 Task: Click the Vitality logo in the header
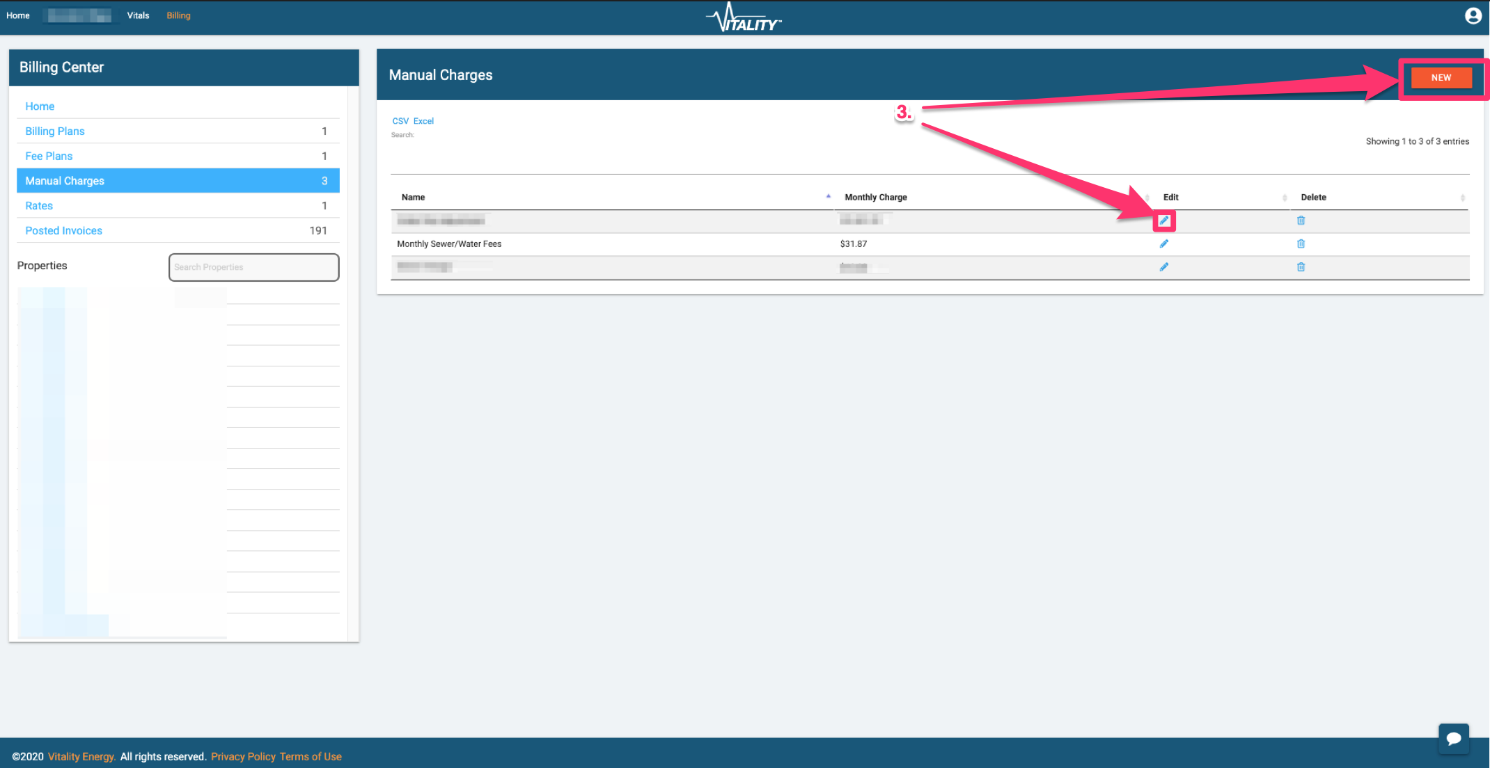744,16
